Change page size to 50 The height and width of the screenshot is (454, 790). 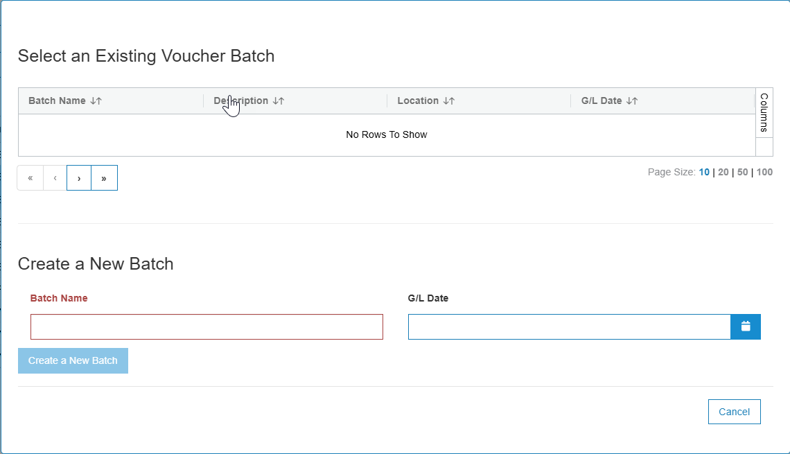coord(742,172)
